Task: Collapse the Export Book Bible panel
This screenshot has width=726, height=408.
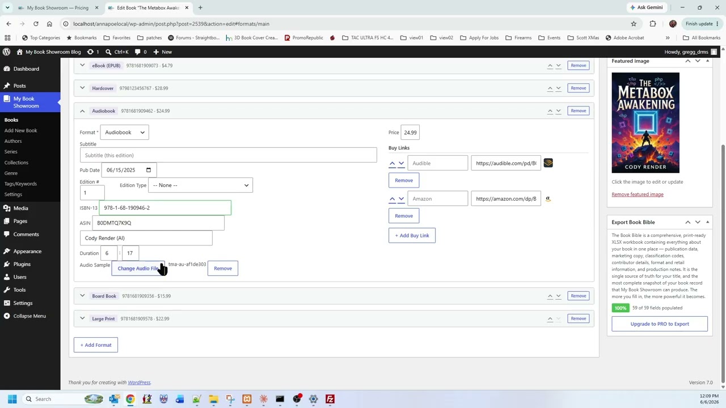Action: pyautogui.click(x=708, y=222)
